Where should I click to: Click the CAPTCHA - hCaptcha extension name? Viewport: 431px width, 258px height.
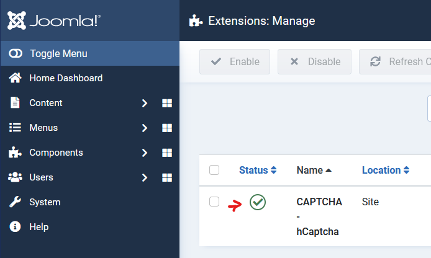coord(319,216)
